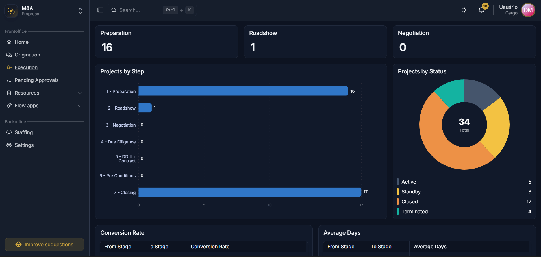Open the notifications bell icon
The width and height of the screenshot is (541, 257).
481,10
